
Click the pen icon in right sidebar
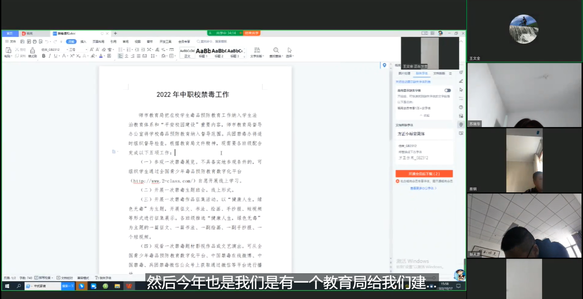pyautogui.click(x=461, y=81)
